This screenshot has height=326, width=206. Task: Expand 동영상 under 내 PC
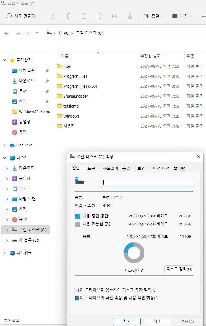pos(7,178)
